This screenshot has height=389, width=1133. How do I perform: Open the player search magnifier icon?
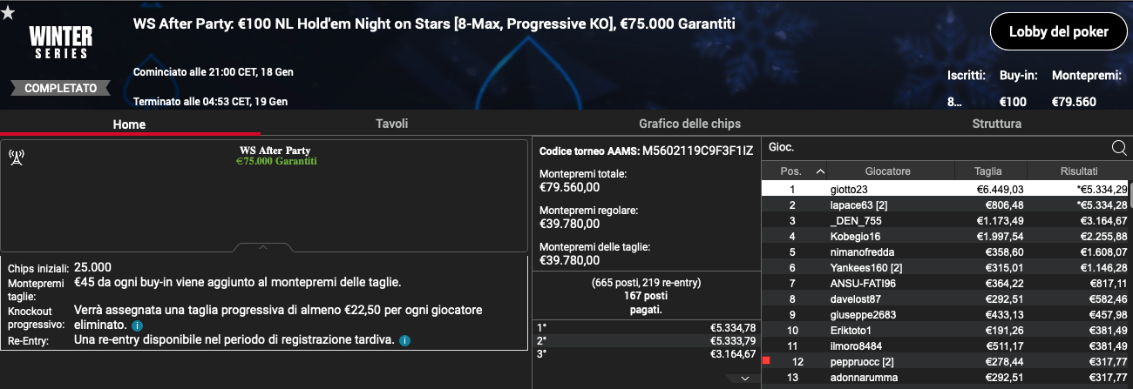[x=1119, y=148]
